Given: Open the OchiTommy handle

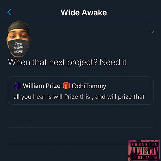Looking at the screenshot, I should (89, 86).
